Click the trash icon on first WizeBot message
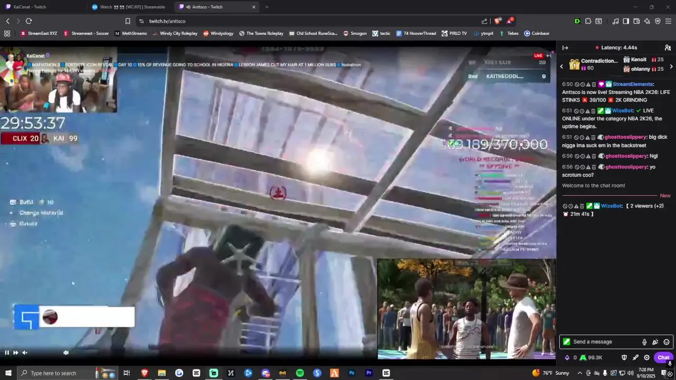Screen dimensions: 676x380 (x=594, y=111)
